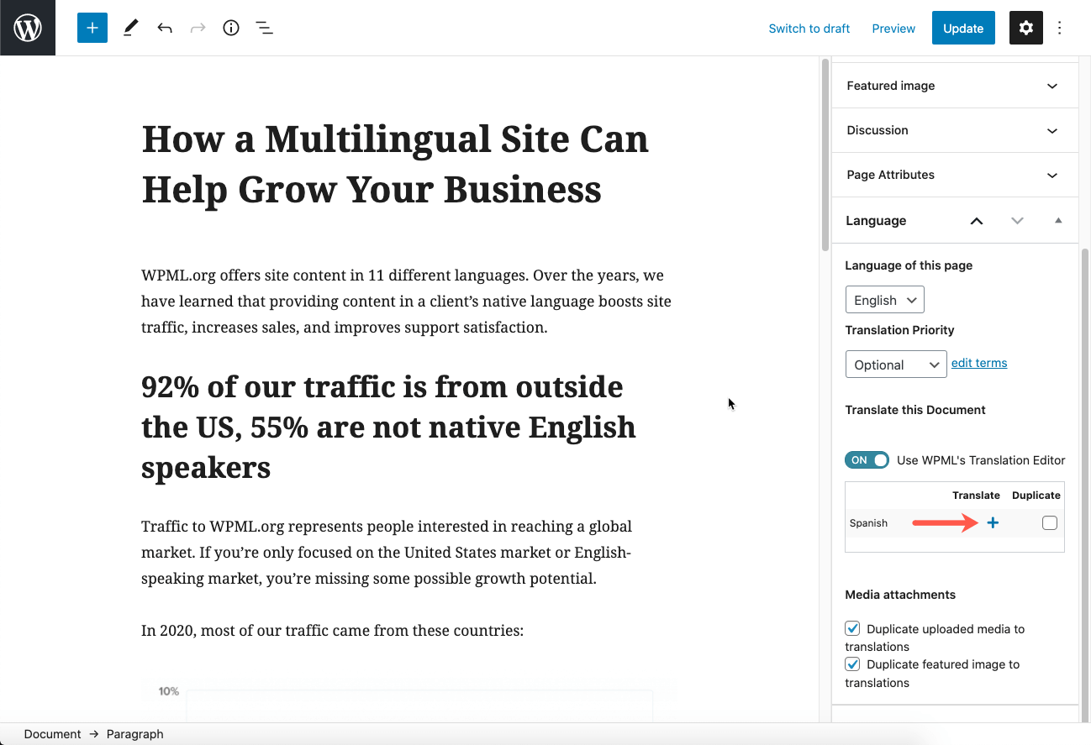Open the three-dot options menu
1091x745 pixels.
[1060, 28]
